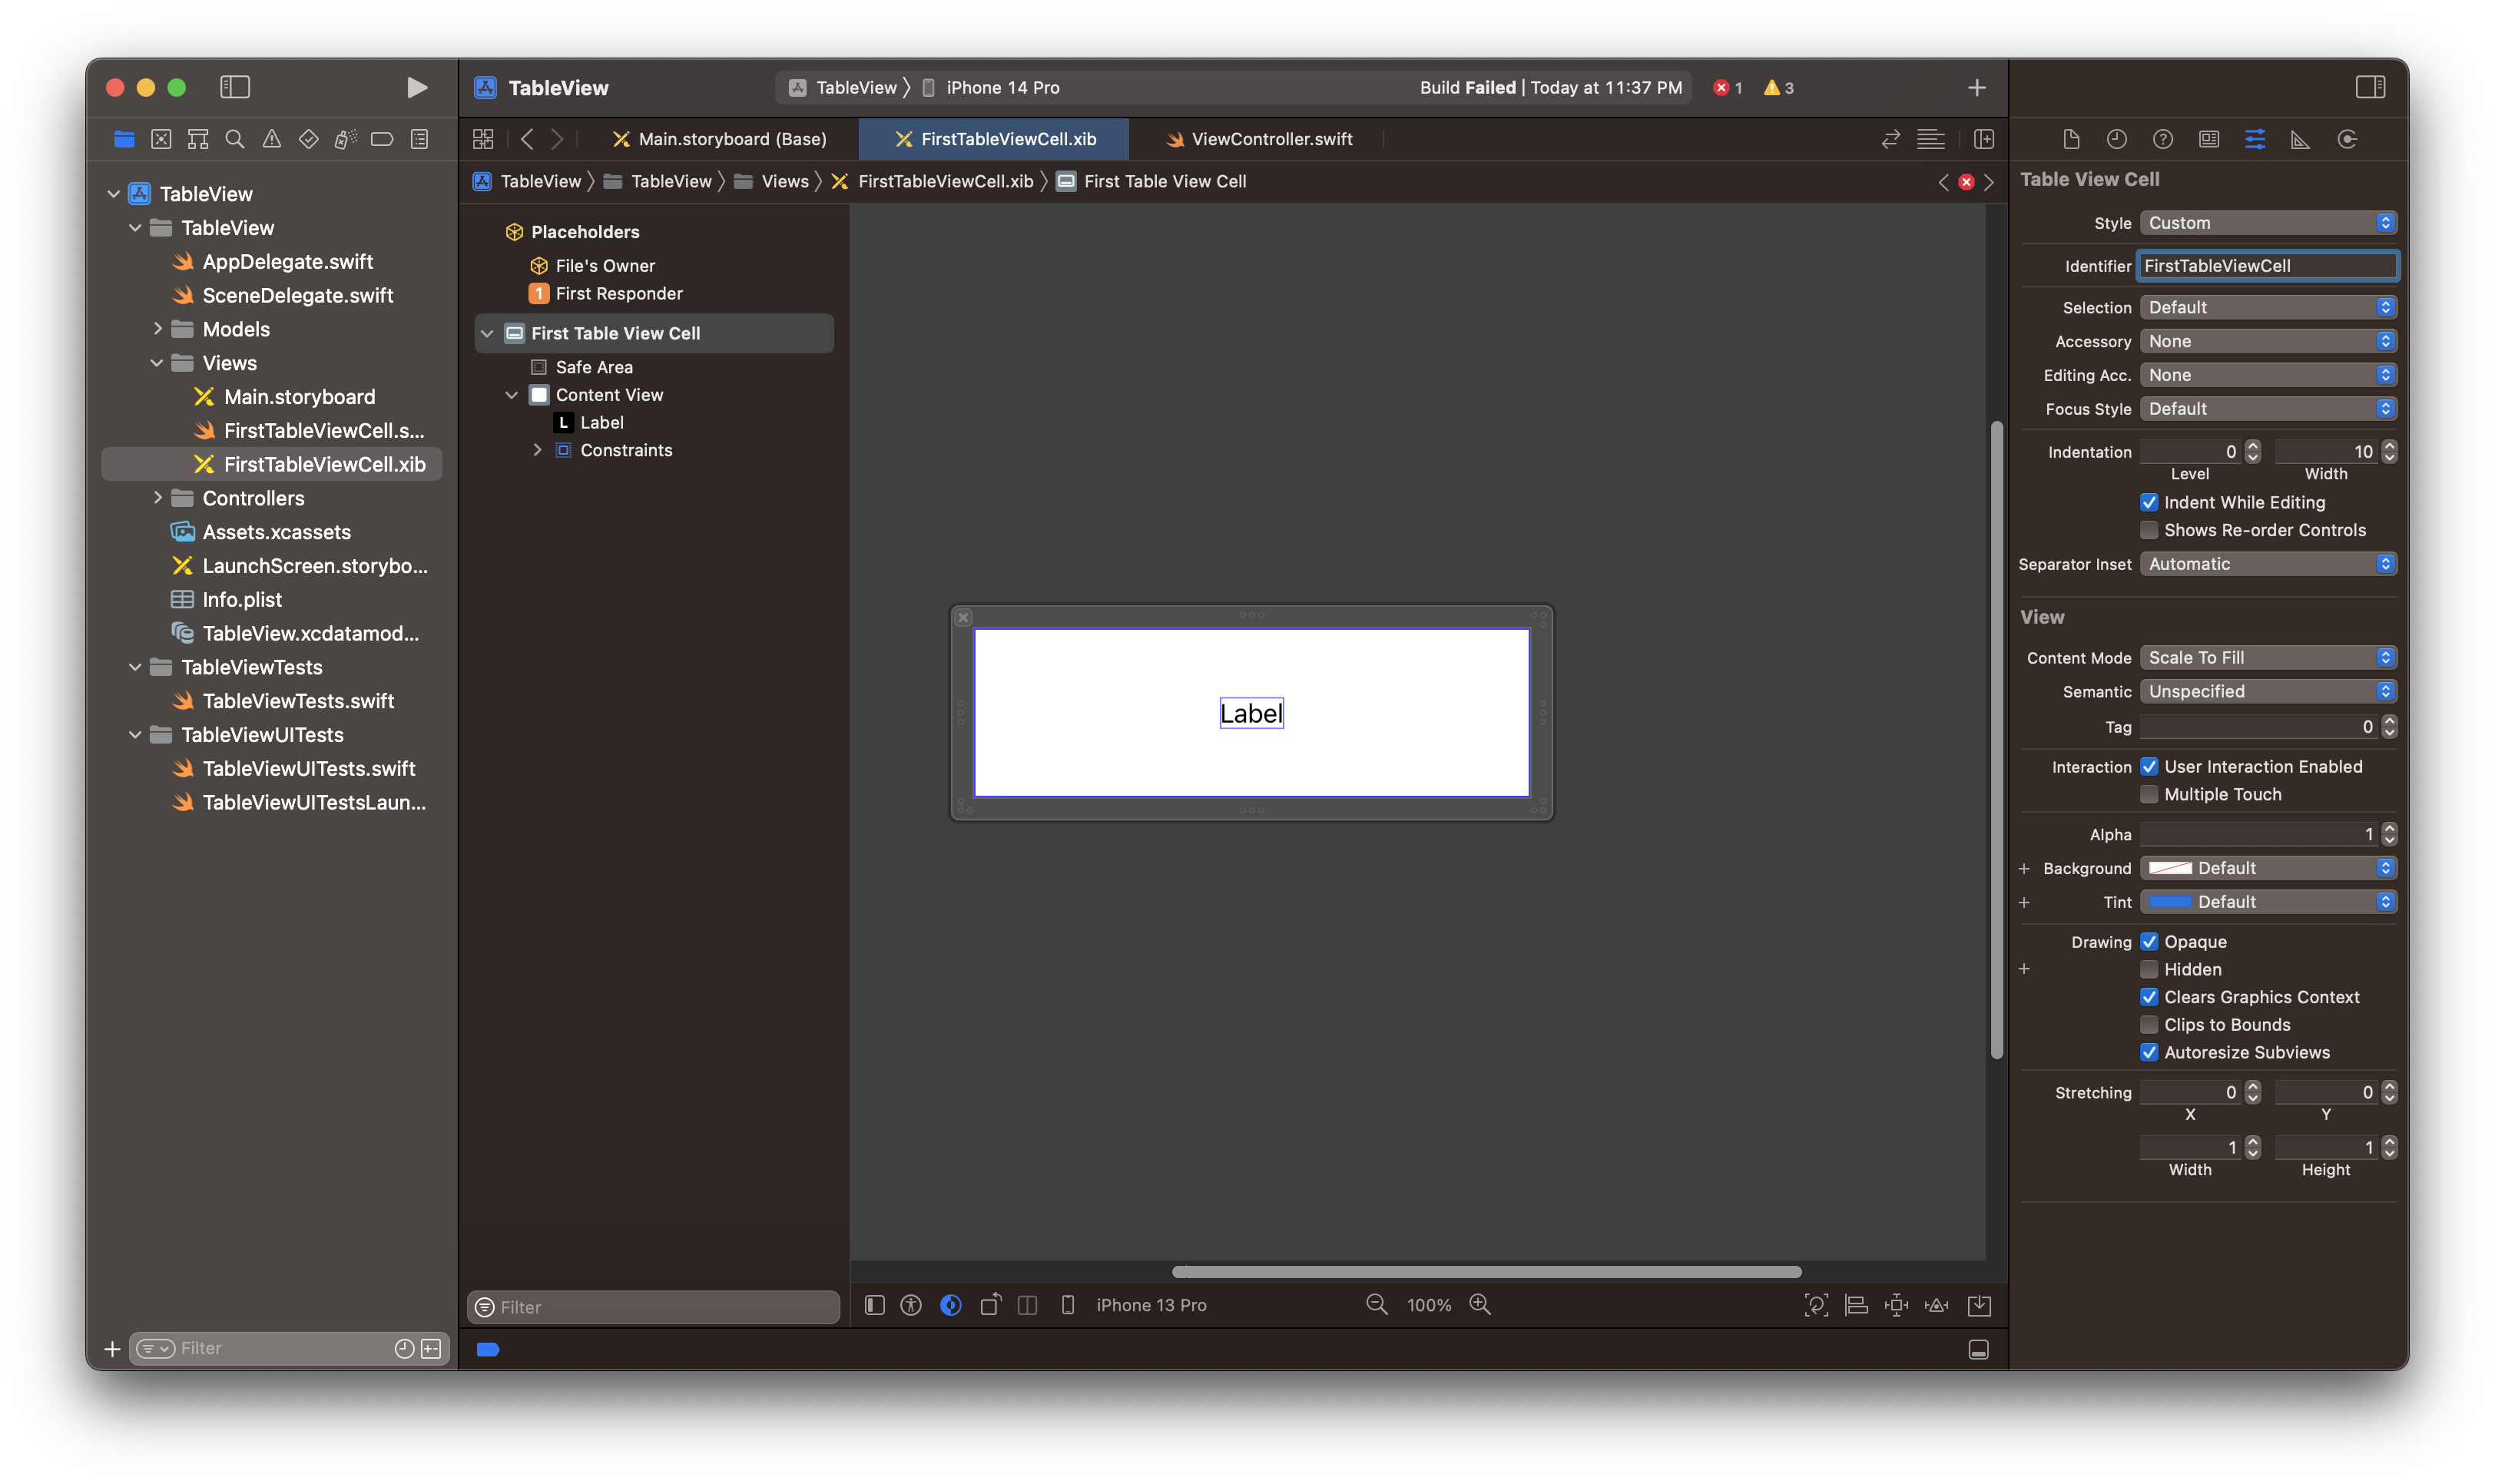Click the Run build play button
This screenshot has width=2495, height=1484.
[417, 88]
